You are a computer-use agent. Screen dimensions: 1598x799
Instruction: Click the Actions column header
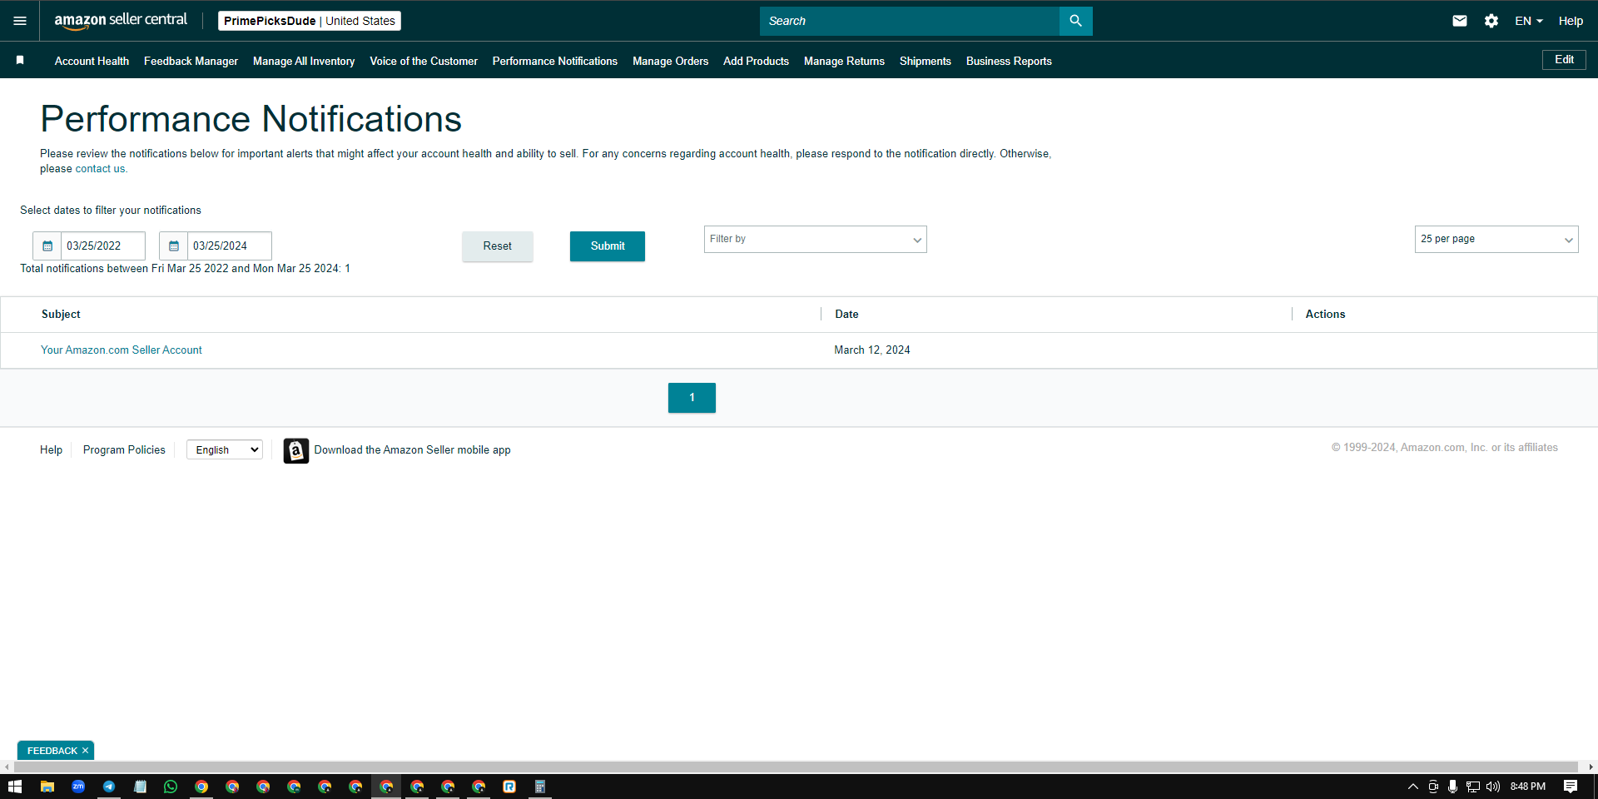1325,315
